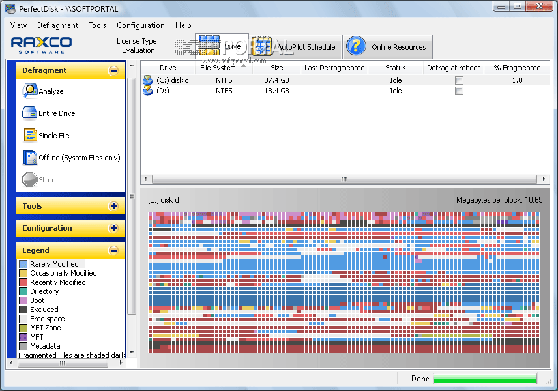Click drive list scroll left arrow

point(145,179)
